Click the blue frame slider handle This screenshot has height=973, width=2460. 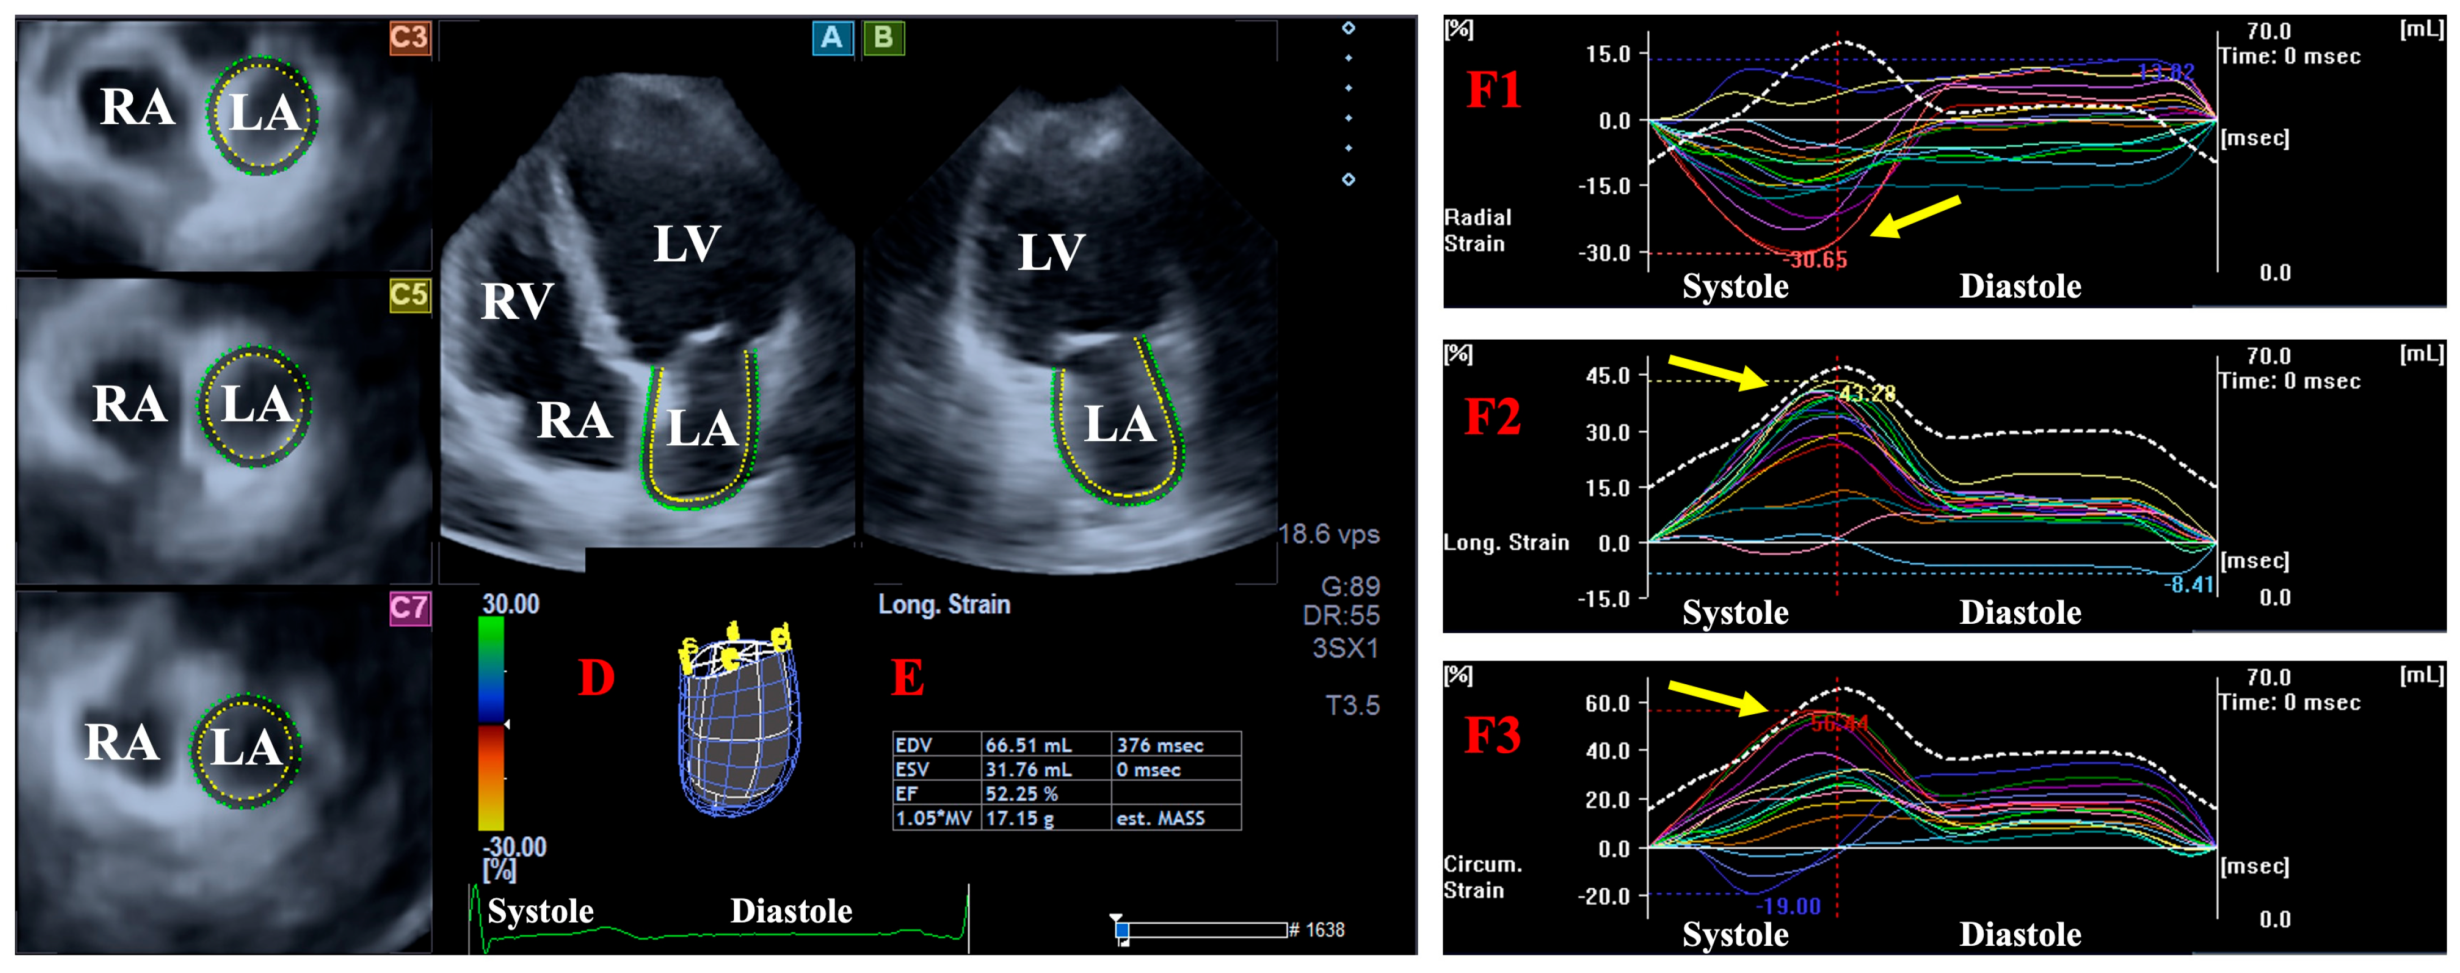(x=1123, y=930)
